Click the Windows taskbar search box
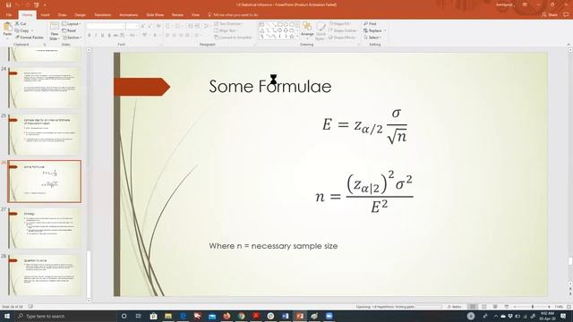Screen dimensions: 573x322 65,316
